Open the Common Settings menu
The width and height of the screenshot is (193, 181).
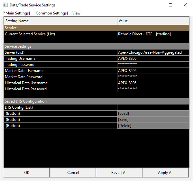51,13
